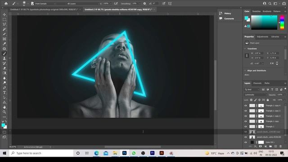Select the Zoom tool
This screenshot has width=288, height=162.
4,112
